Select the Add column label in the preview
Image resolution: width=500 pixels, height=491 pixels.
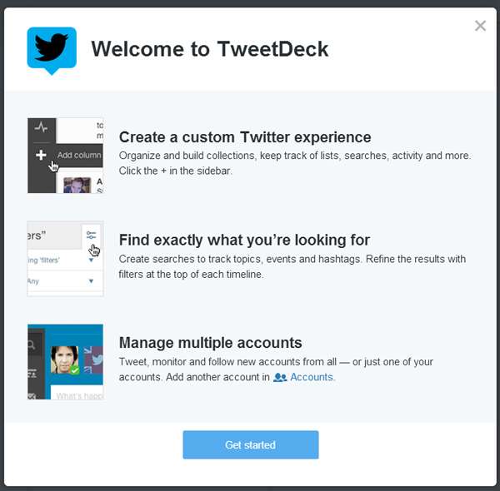point(79,155)
